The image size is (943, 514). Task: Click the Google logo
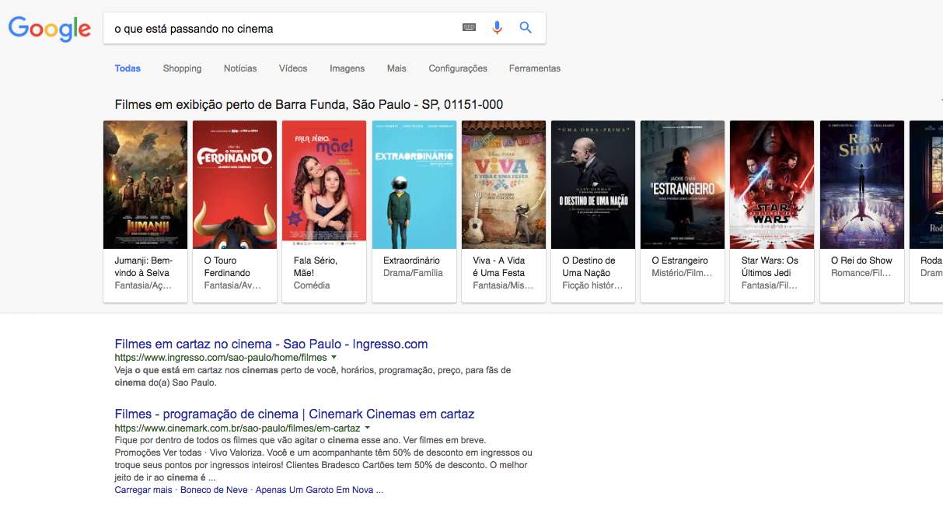[50, 29]
